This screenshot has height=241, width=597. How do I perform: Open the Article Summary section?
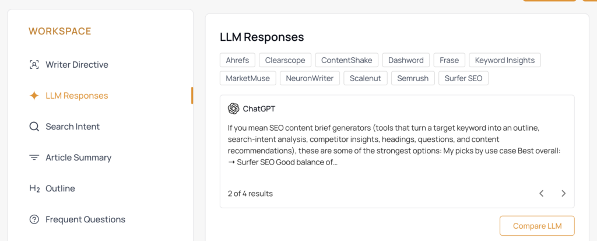pyautogui.click(x=78, y=158)
